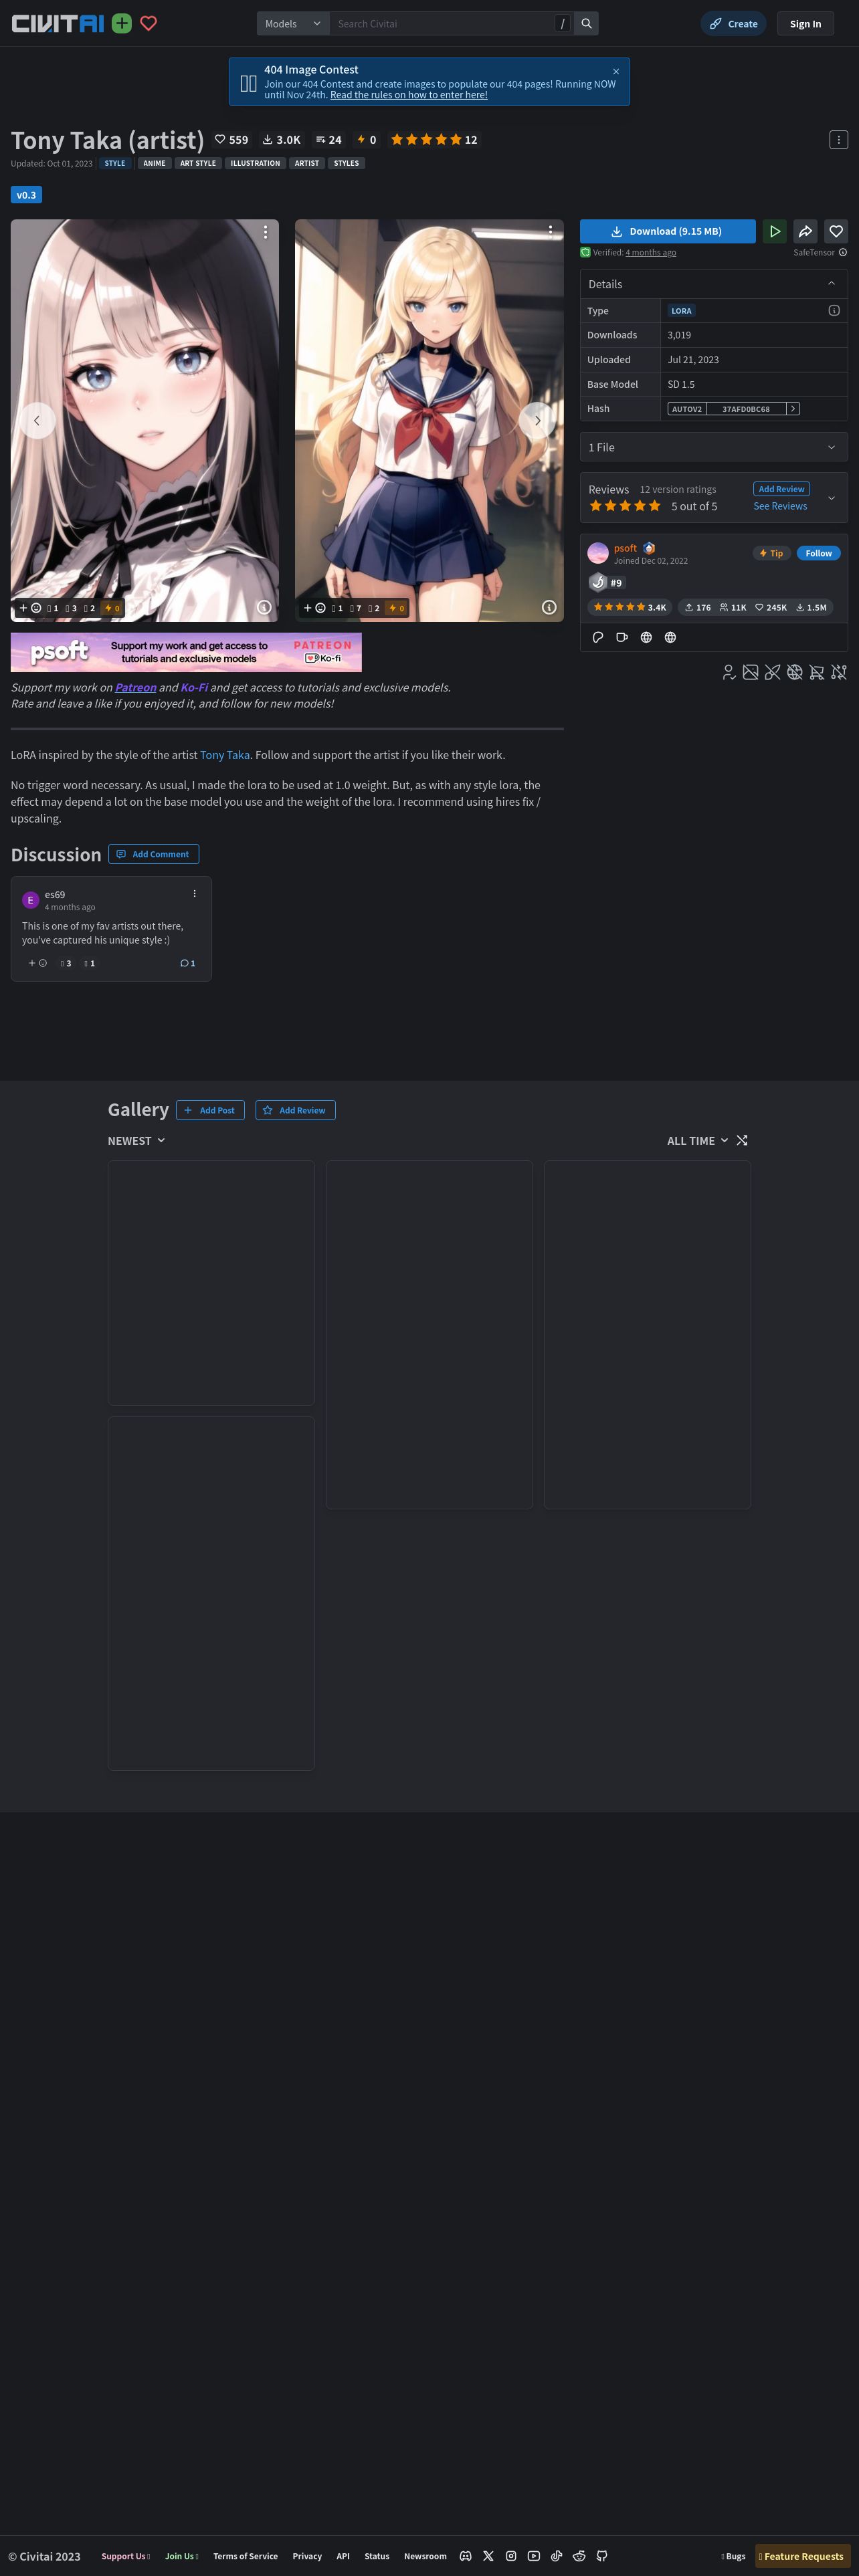Click info icon on first preview image
859x2576 pixels.
pos(264,607)
